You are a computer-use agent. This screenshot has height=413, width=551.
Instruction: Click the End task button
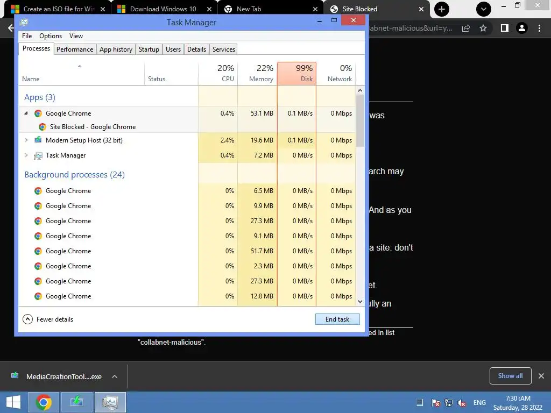pos(337,319)
